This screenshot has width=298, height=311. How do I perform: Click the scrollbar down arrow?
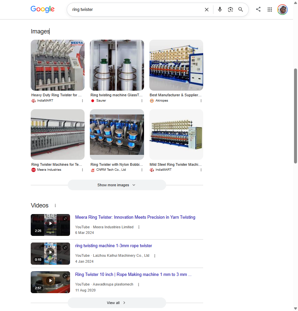[295, 308]
